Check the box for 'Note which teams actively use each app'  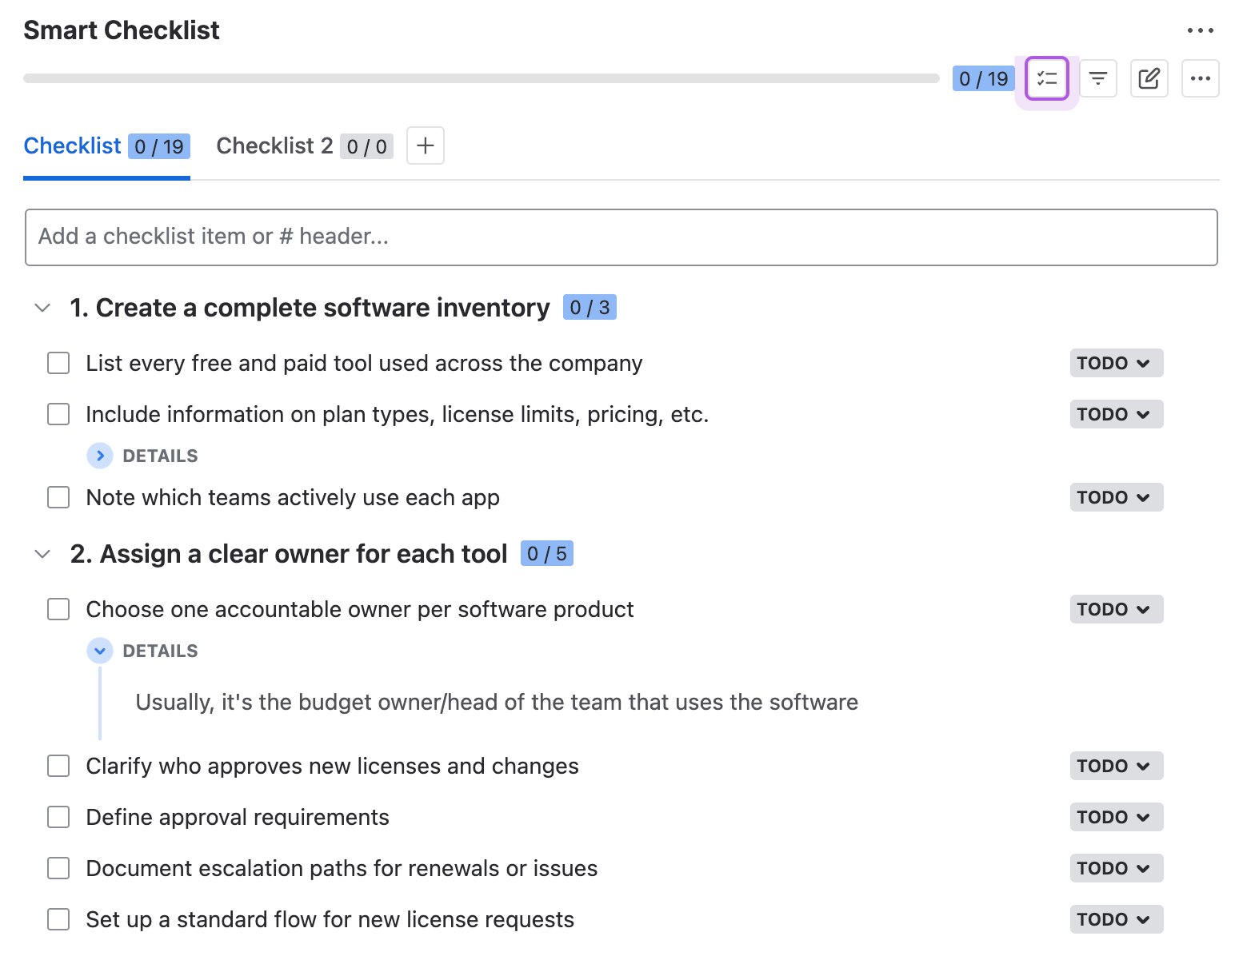[x=58, y=497]
